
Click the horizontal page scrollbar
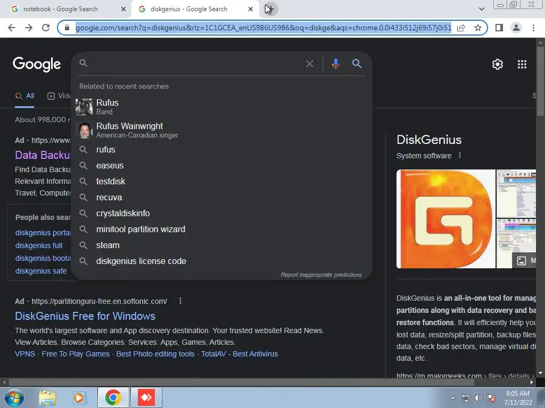pos(242,382)
